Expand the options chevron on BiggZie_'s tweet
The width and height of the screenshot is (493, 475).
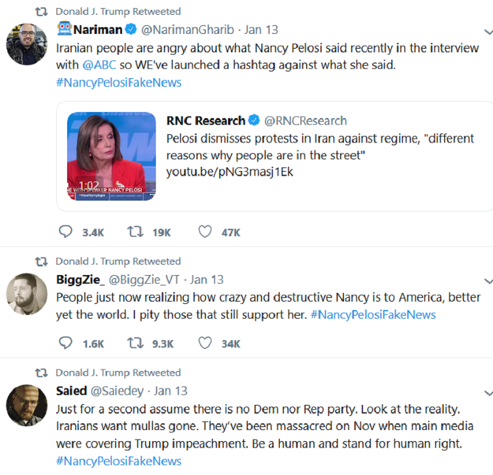tap(487, 280)
